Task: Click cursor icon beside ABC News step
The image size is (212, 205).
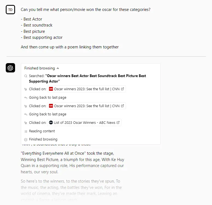Action: (26, 123)
